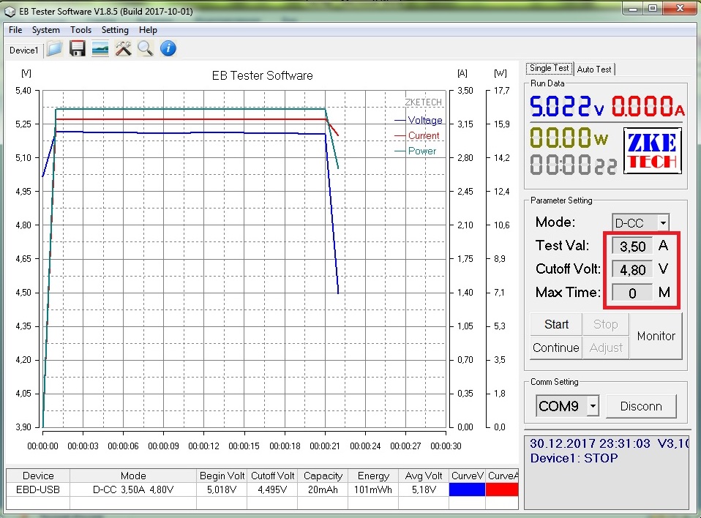Click the 00.00 W power readout
The image size is (701, 518).
[x=569, y=138]
